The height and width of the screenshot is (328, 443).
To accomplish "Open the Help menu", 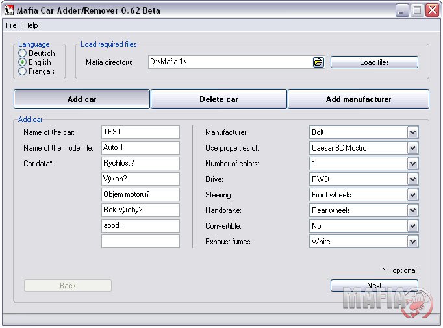I will 31,25.
